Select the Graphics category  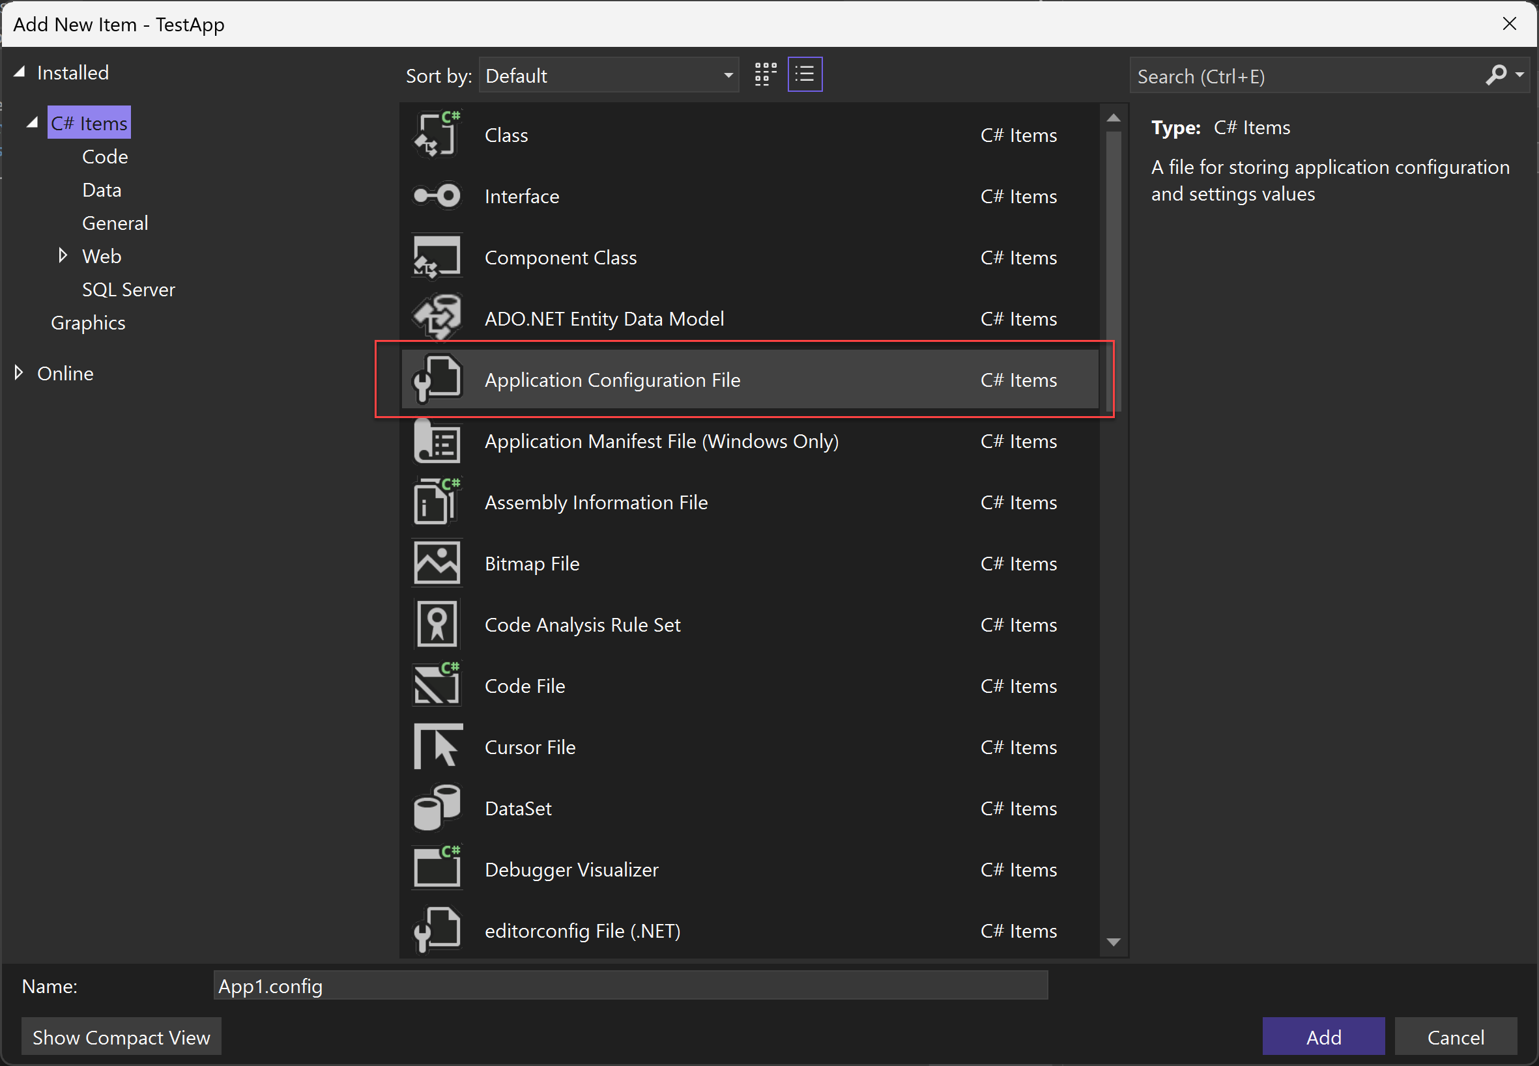click(x=88, y=322)
